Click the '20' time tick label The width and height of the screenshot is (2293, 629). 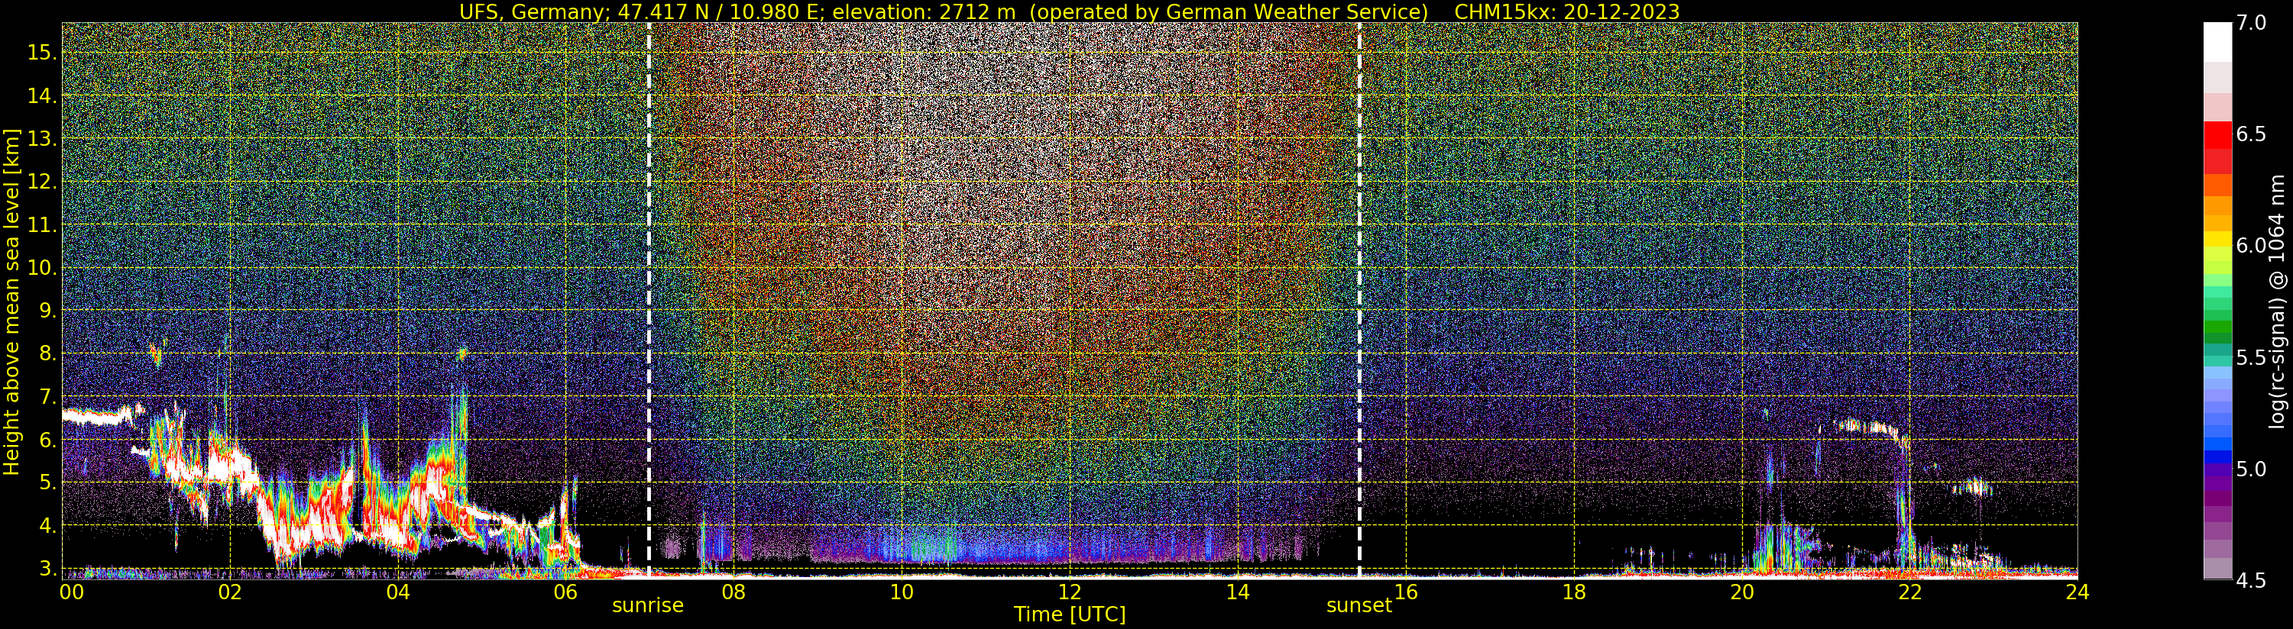point(1741,592)
